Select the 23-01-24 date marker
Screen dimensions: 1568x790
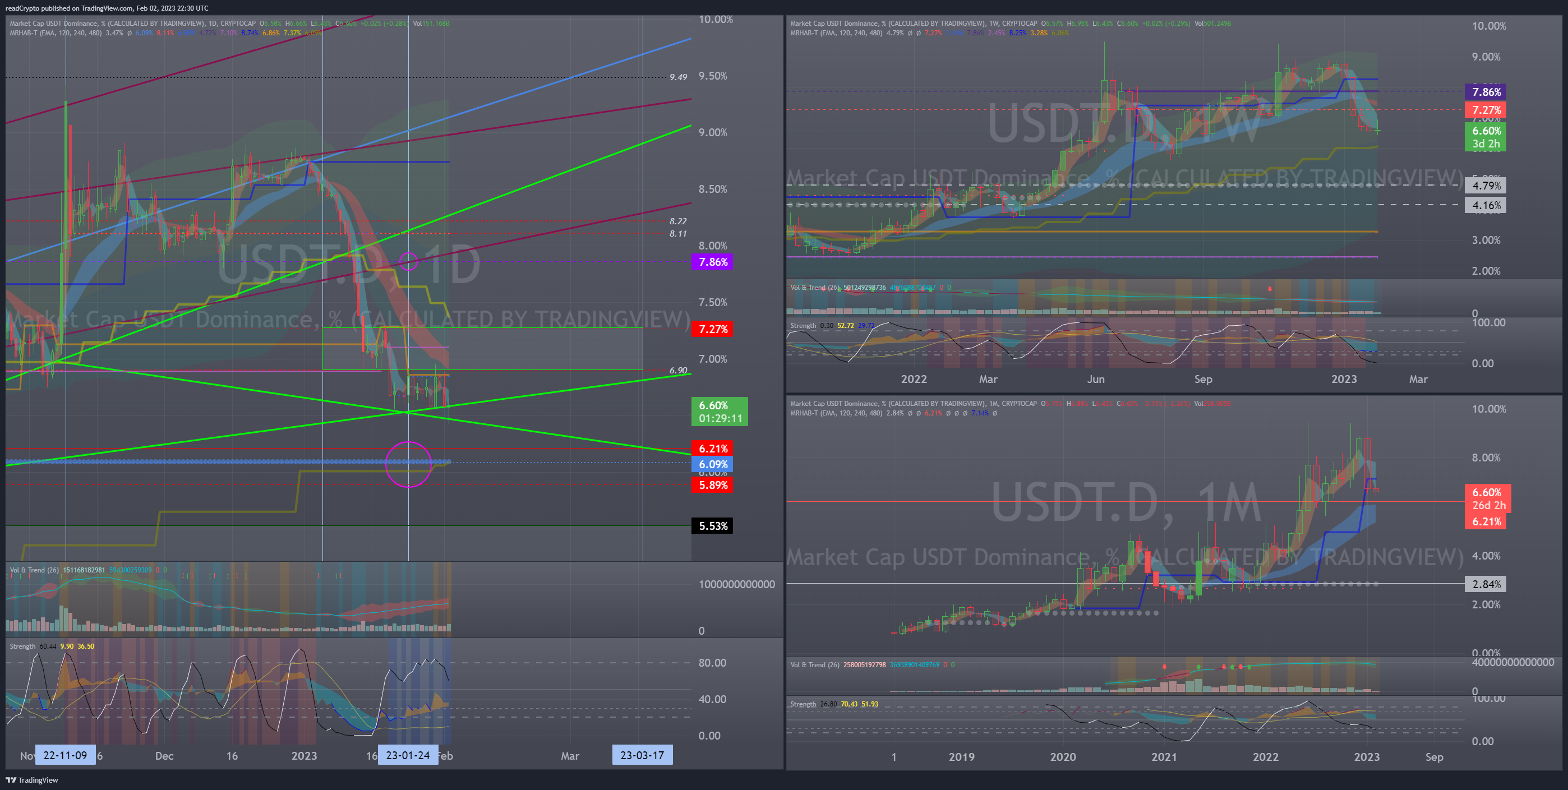point(408,755)
